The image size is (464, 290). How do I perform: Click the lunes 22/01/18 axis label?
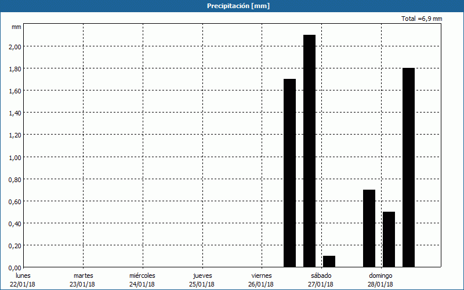(x=23, y=280)
